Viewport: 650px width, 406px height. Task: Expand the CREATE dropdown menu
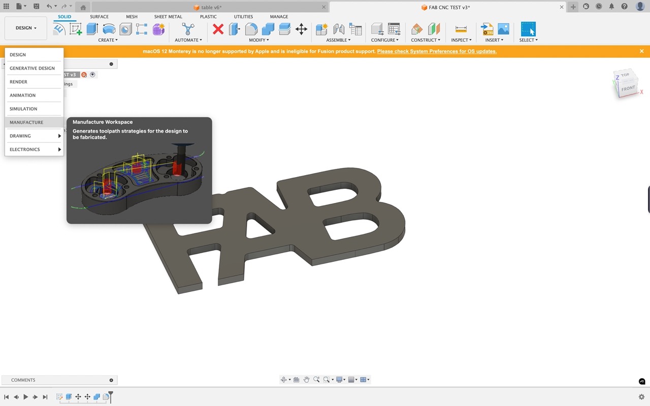click(108, 40)
